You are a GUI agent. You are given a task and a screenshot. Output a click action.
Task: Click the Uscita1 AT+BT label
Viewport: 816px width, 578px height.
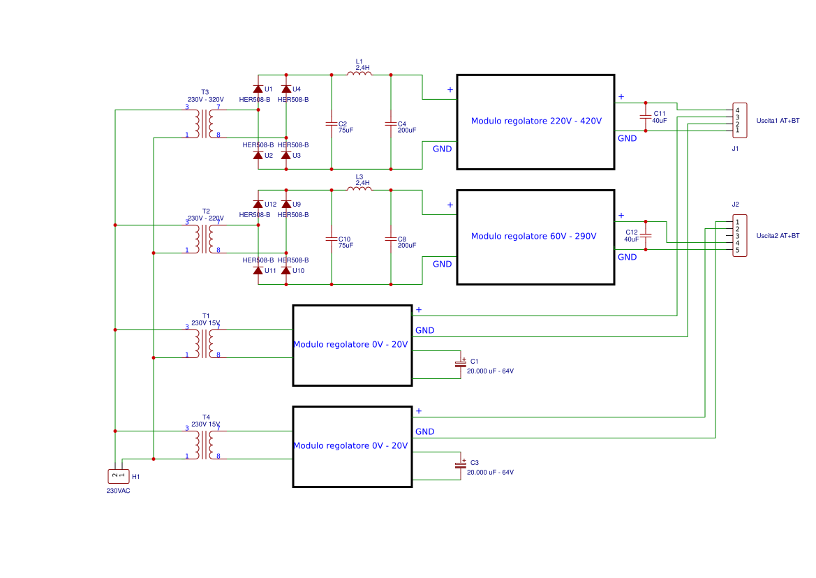pos(777,119)
